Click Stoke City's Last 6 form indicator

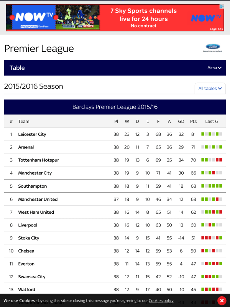click(212, 238)
